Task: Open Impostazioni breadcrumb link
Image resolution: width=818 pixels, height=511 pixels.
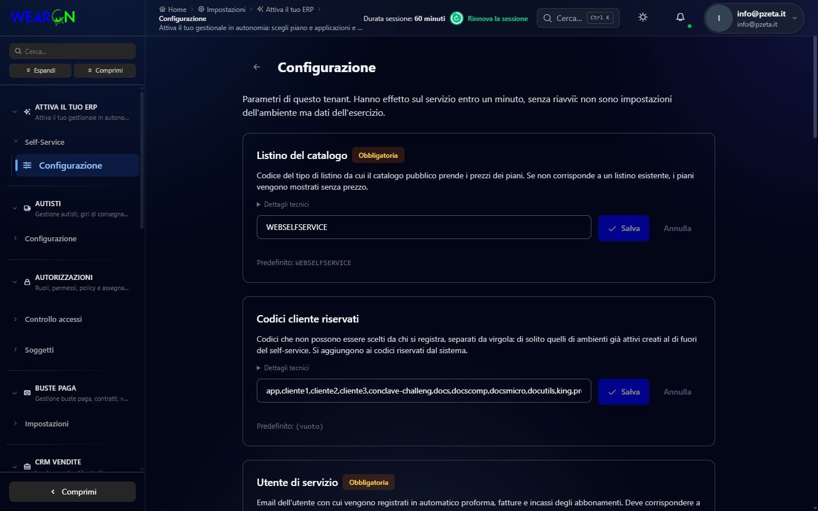Action: click(222, 9)
